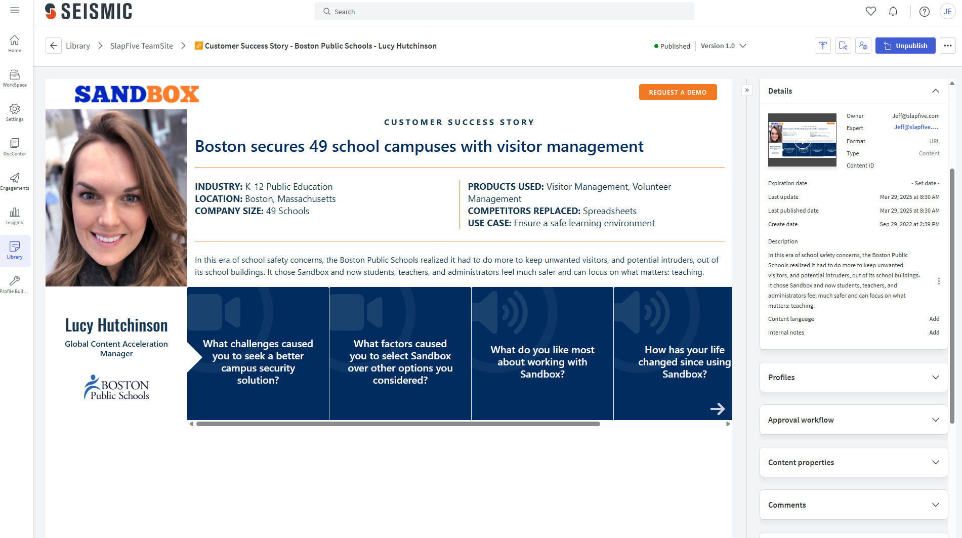Screen dimensions: 962x538
Task: Open the Favorites heart icon
Action: [870, 11]
